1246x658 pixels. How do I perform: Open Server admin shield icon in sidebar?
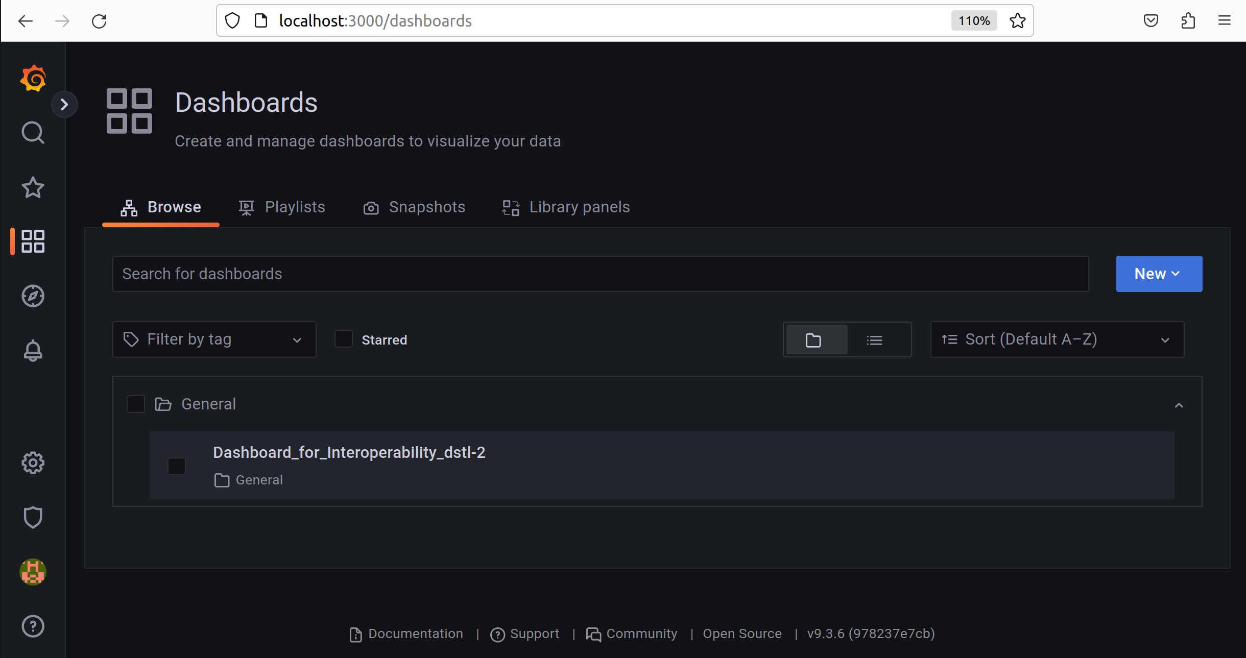[x=33, y=517]
